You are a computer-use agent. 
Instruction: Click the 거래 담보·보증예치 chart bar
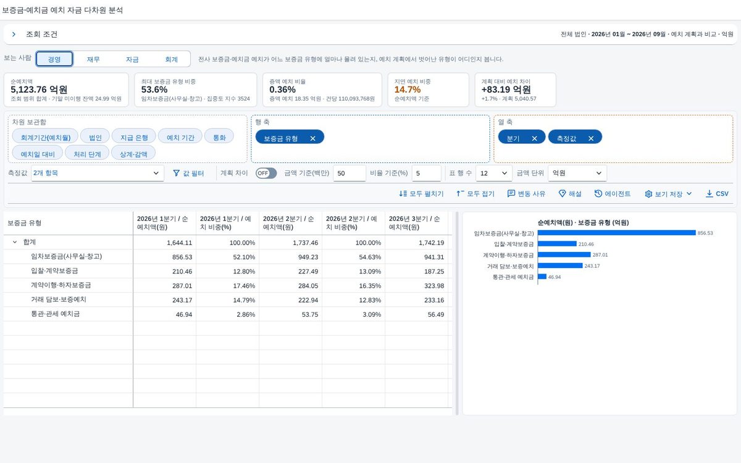pos(560,265)
